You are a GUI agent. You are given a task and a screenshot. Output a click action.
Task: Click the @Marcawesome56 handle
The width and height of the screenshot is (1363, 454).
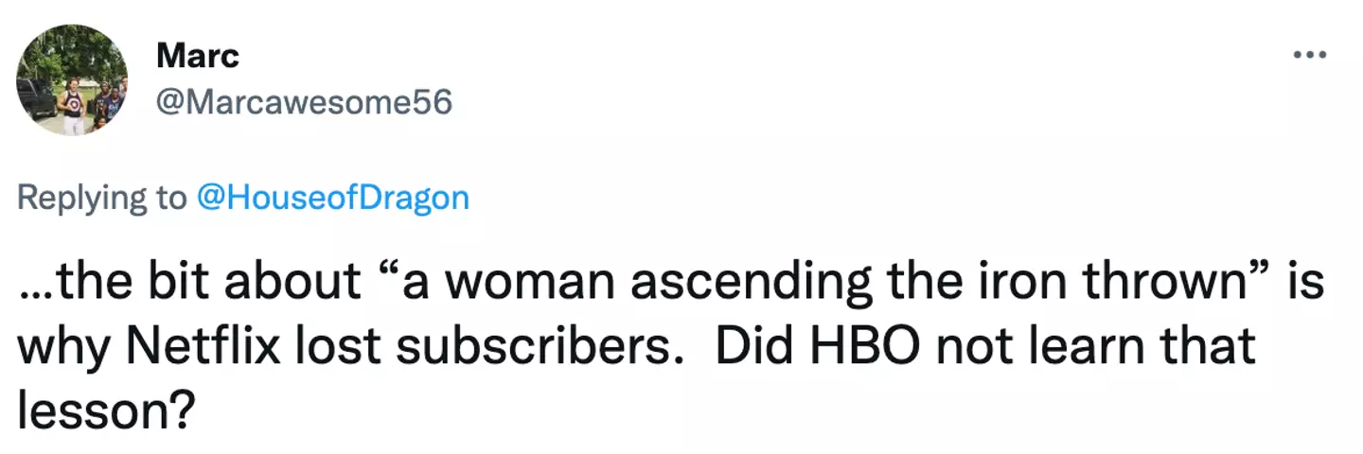point(304,101)
